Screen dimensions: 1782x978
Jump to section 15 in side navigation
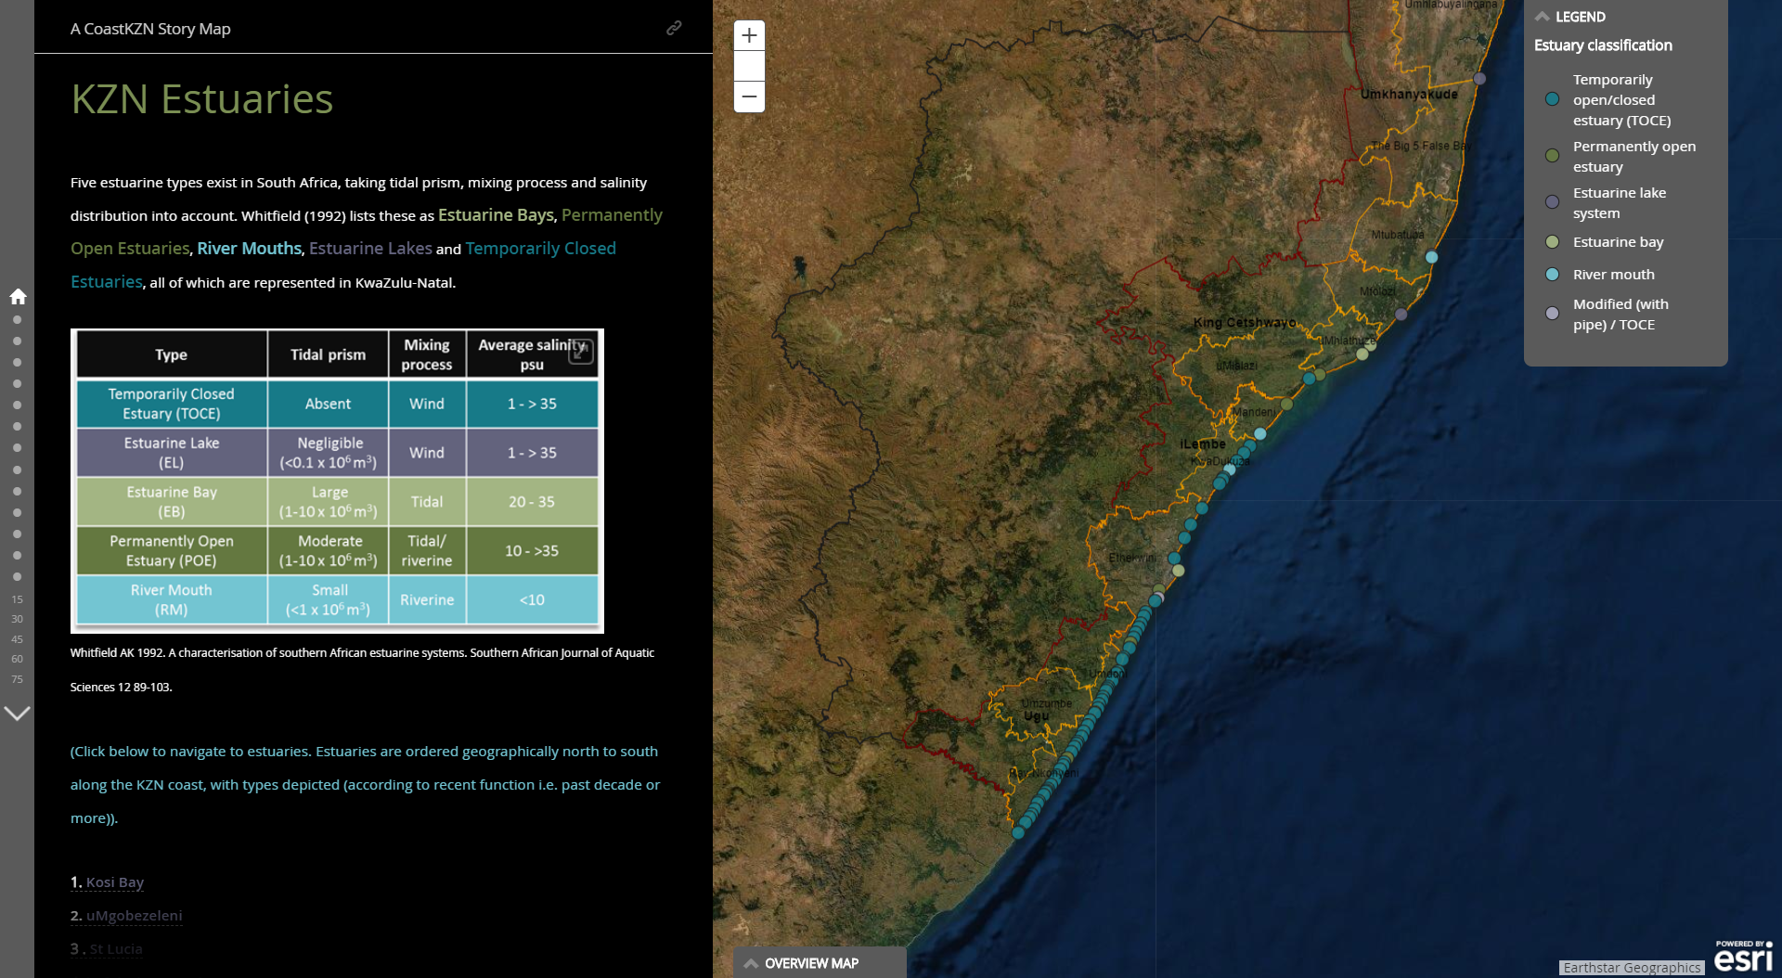click(x=17, y=599)
